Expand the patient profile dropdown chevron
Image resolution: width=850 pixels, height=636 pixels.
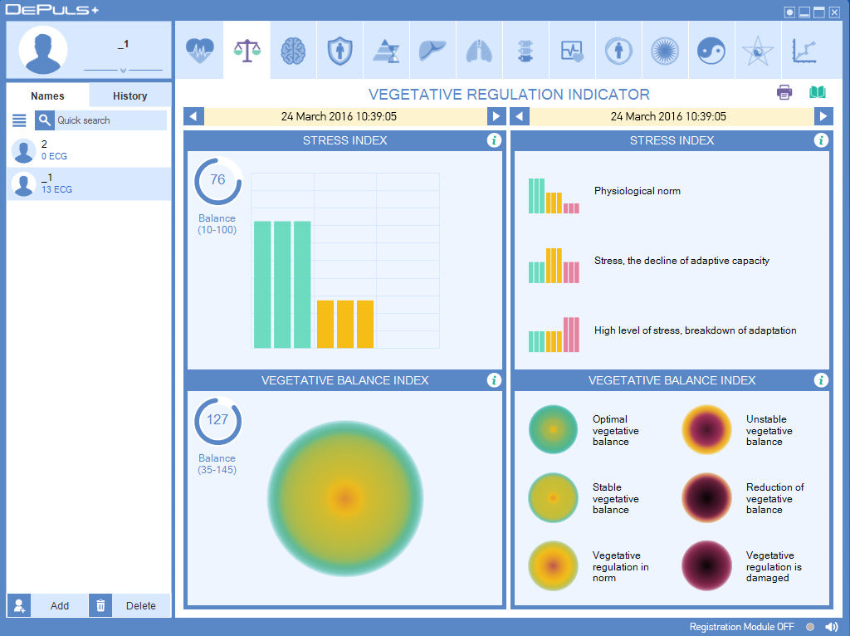tap(123, 71)
